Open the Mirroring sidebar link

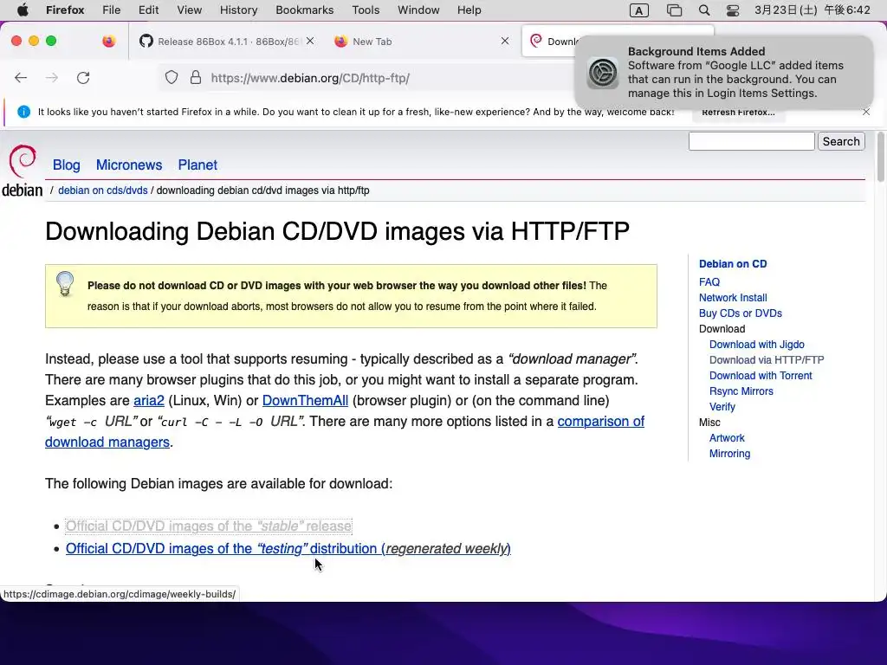point(729,454)
